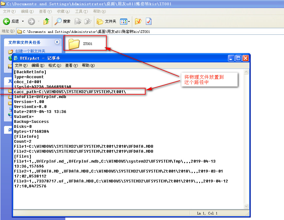Click the Back arrow button in Explorer
The height and width of the screenshot is (220, 284).
point(7,21)
